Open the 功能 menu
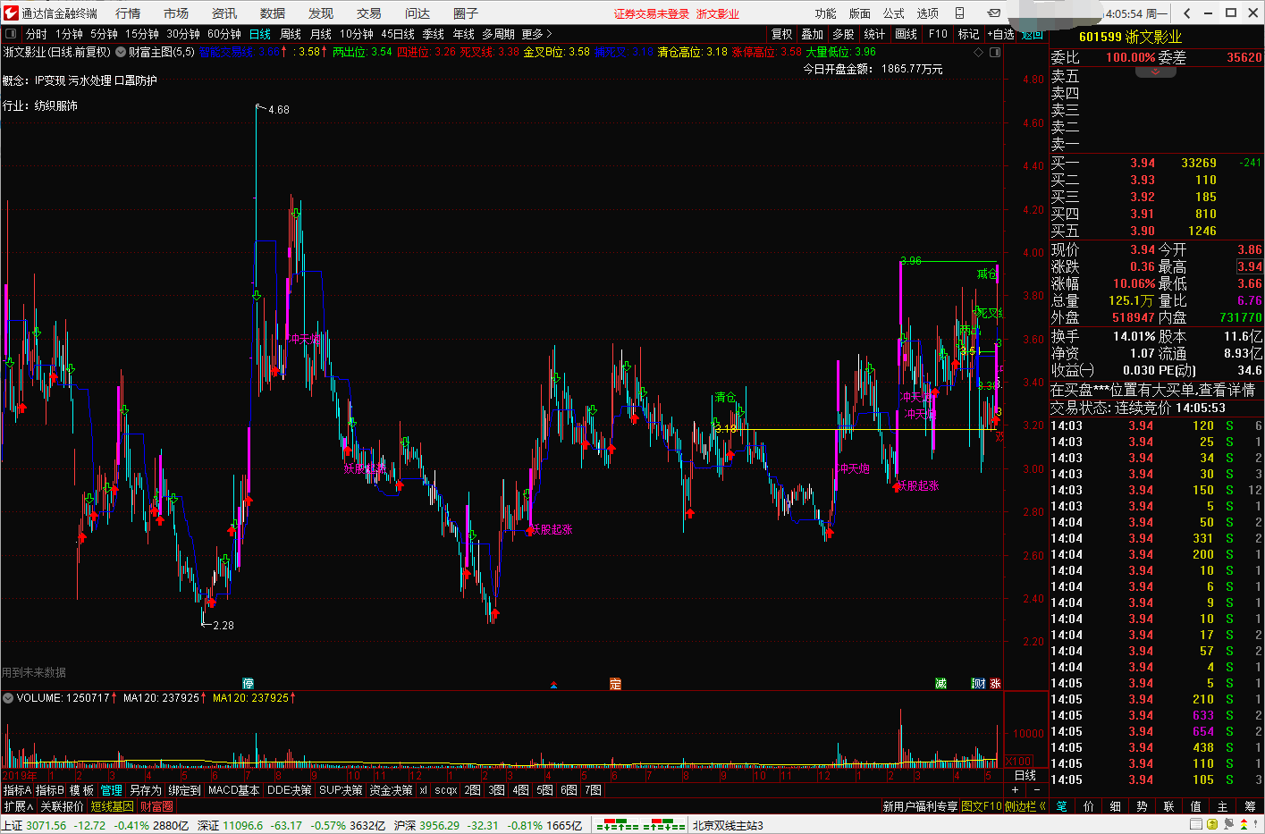Viewport: 1265px width, 834px height. coord(826,13)
